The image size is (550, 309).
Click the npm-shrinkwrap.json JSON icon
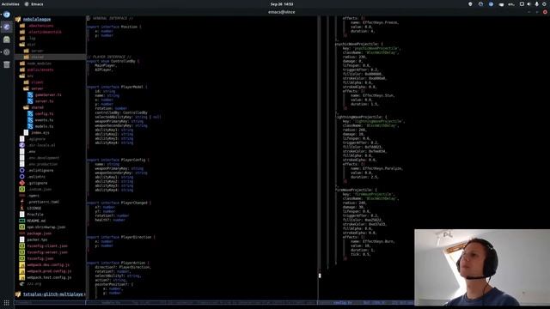coord(21,227)
